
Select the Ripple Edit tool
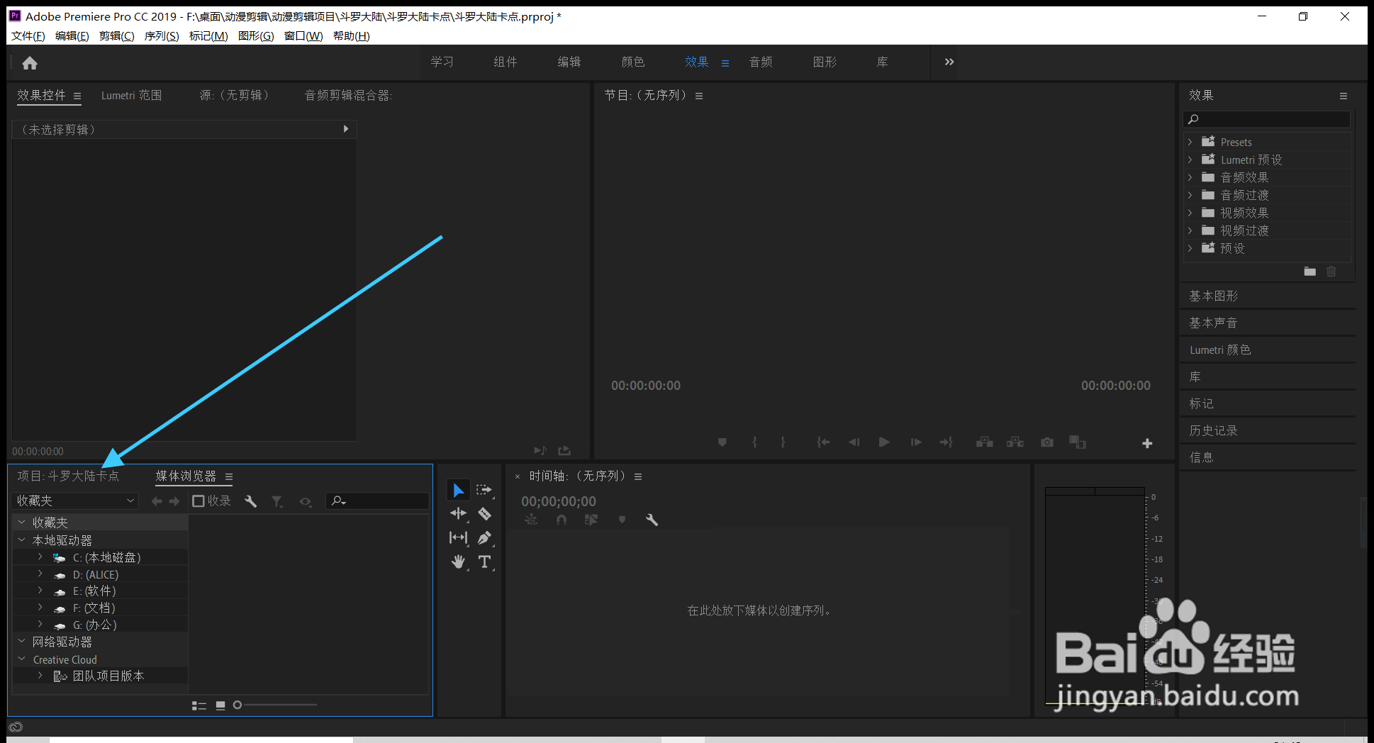click(x=459, y=513)
